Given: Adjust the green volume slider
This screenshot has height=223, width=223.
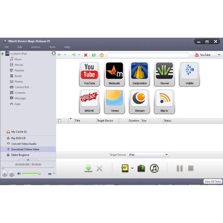Looking at the screenshot, I should [x=31, y=173].
